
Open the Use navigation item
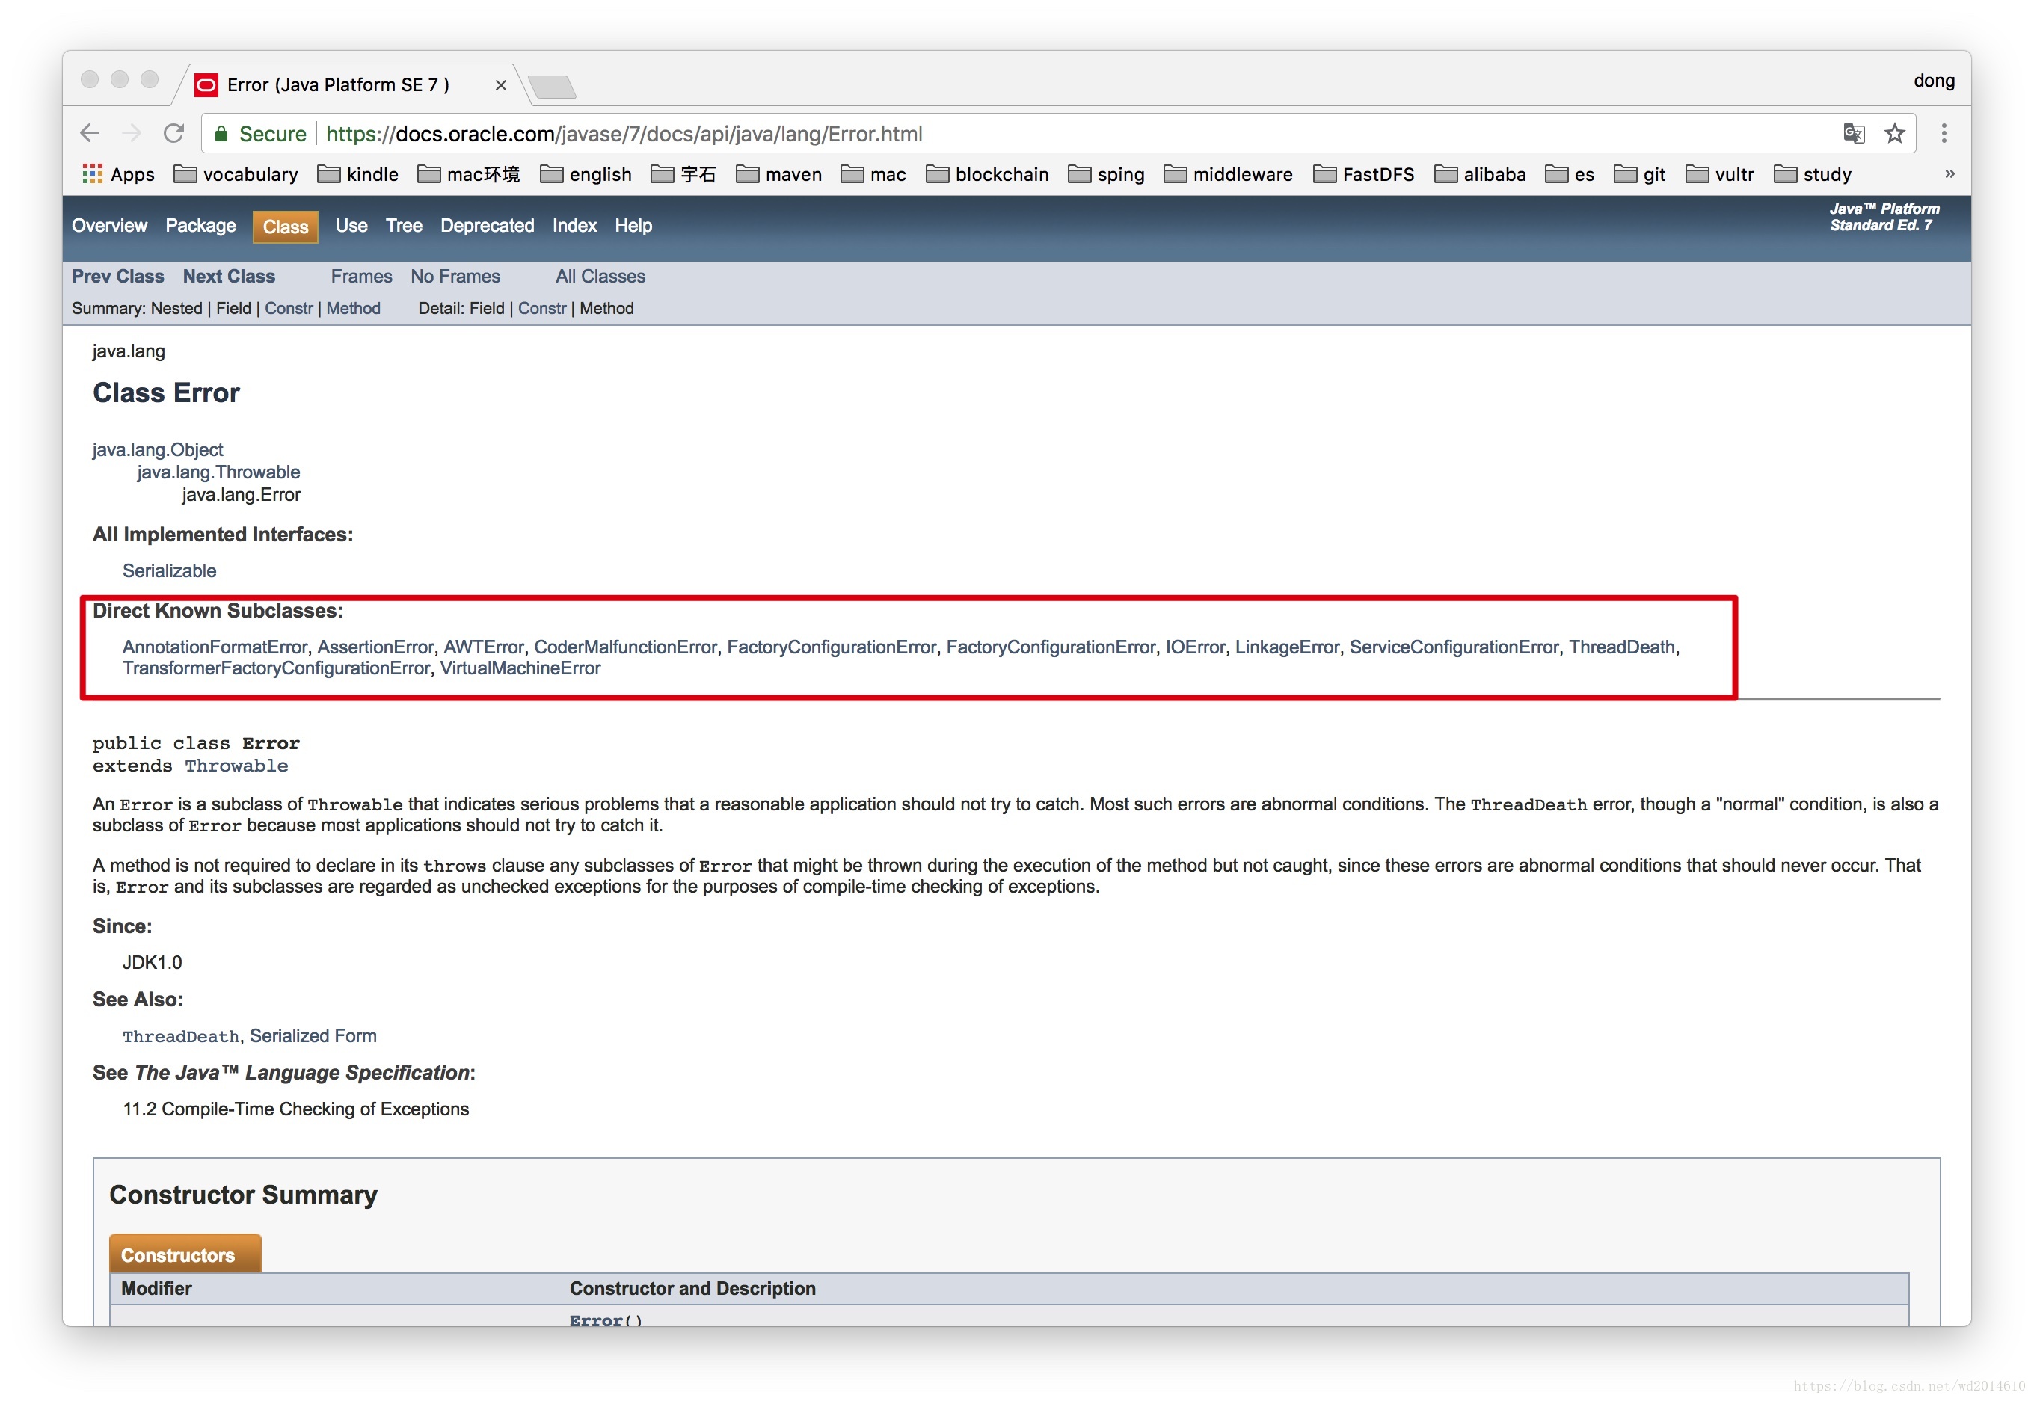[x=351, y=226]
